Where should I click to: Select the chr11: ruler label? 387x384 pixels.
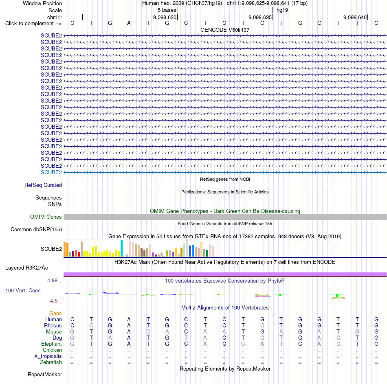(55, 17)
